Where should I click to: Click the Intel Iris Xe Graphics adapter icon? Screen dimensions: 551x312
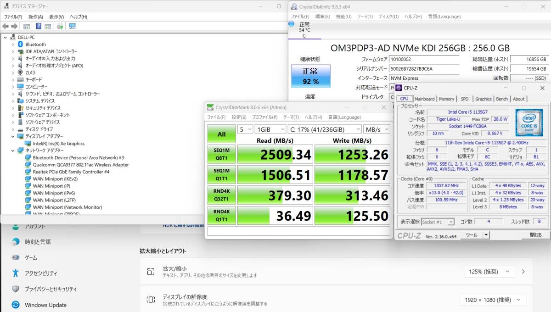[28, 143]
